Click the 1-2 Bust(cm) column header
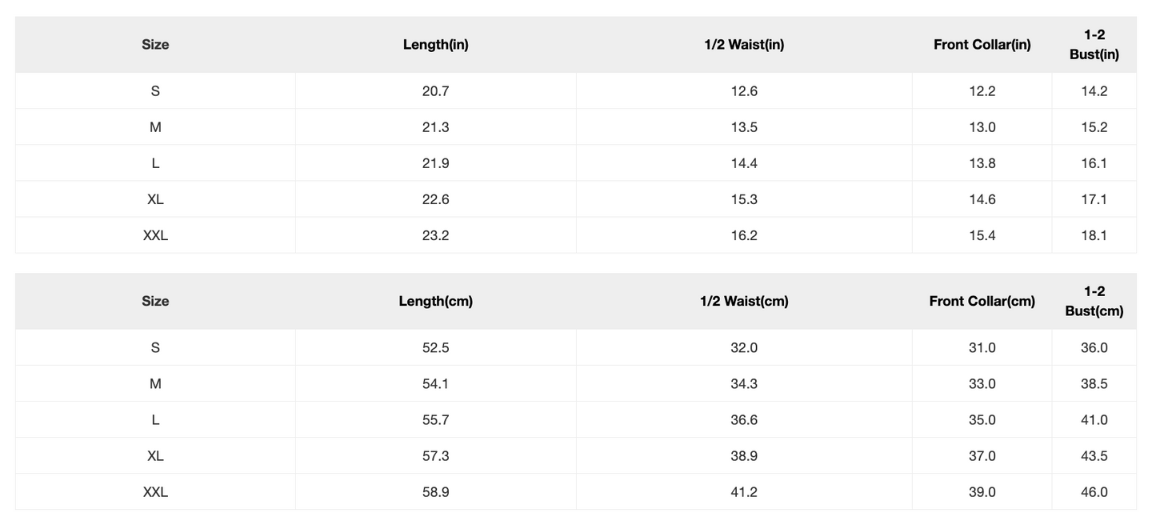Screen dimensions: 1156x525 click(x=1094, y=302)
